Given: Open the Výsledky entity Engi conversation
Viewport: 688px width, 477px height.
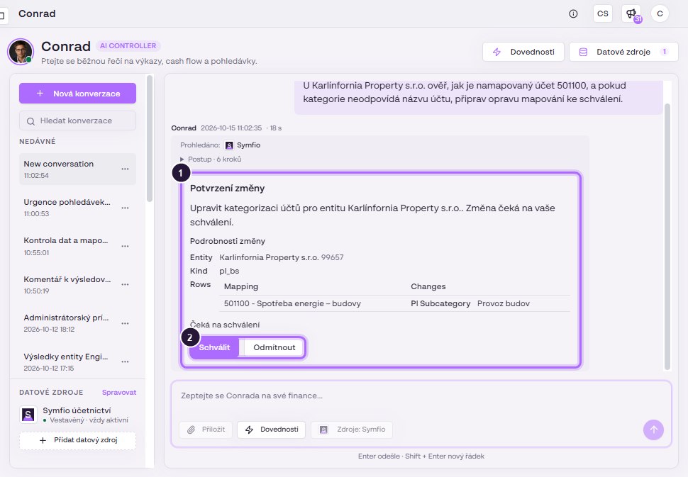Looking at the screenshot, I should point(77,361).
